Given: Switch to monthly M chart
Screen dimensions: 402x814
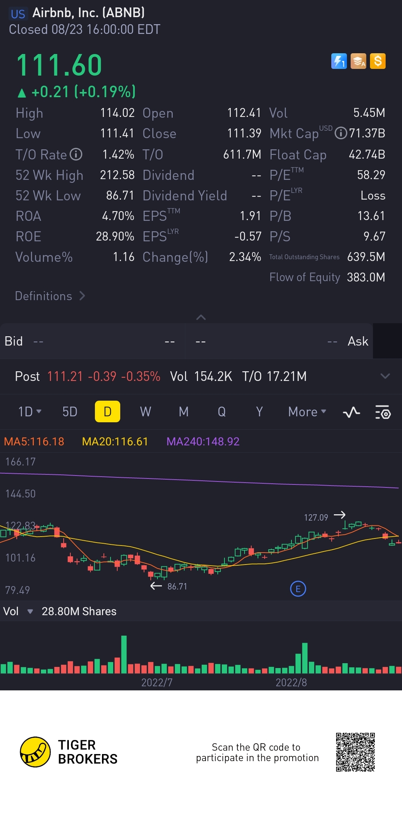Looking at the screenshot, I should [x=184, y=411].
